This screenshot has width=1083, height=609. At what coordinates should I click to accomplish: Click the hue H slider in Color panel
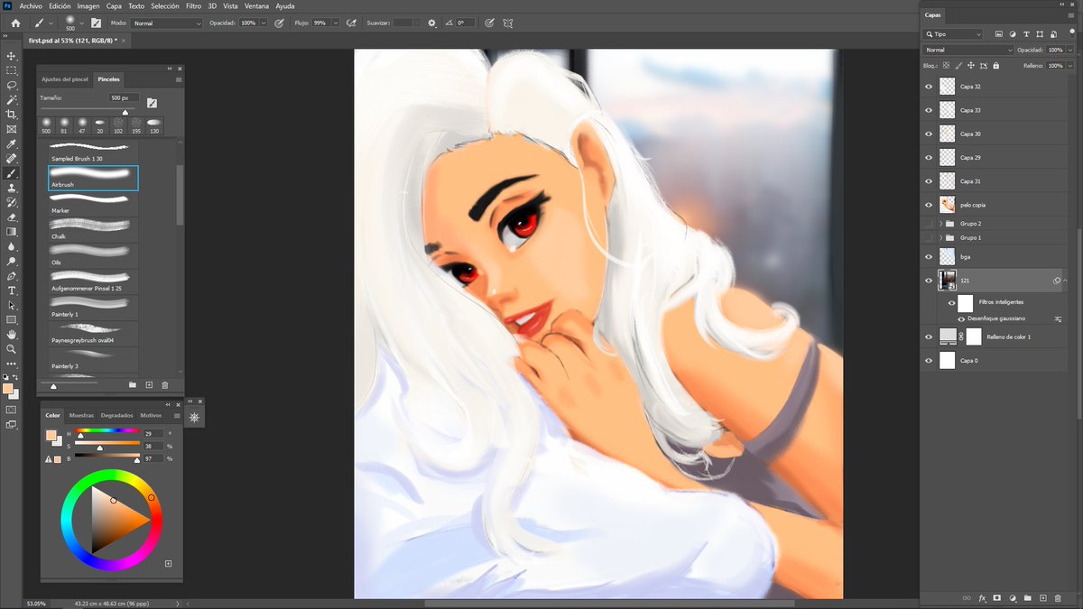[x=106, y=433]
